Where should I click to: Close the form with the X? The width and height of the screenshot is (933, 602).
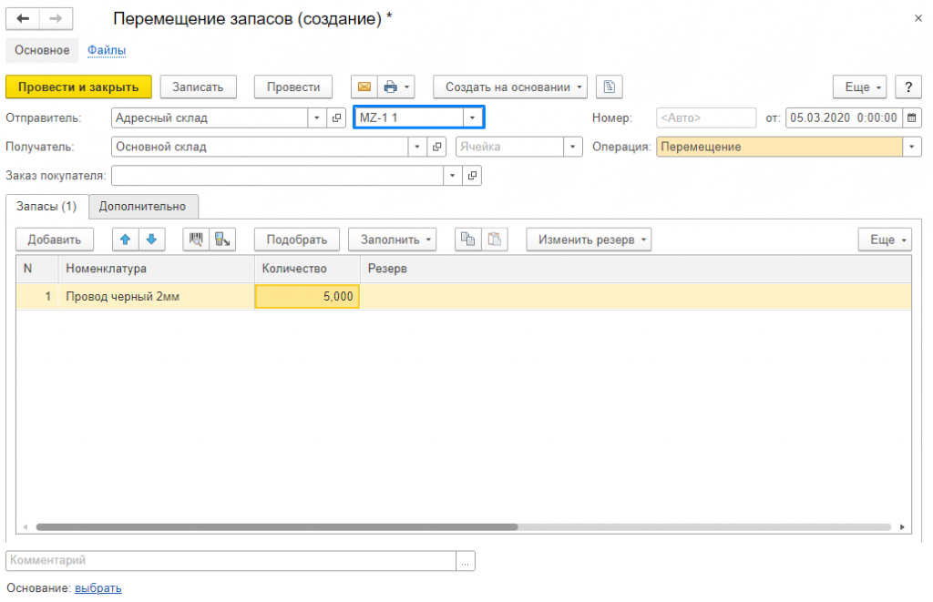[918, 18]
